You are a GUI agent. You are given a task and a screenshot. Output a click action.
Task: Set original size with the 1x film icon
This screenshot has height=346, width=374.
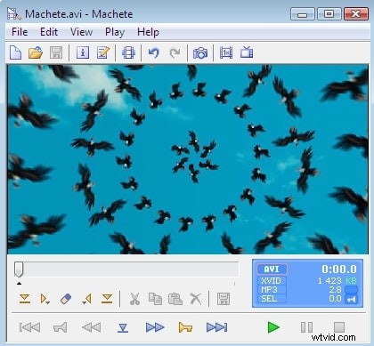click(226, 52)
